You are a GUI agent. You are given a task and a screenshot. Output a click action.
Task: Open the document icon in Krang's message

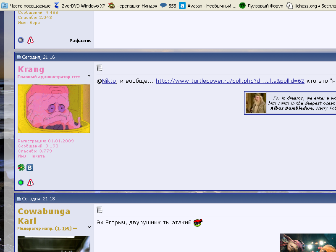click(100, 68)
